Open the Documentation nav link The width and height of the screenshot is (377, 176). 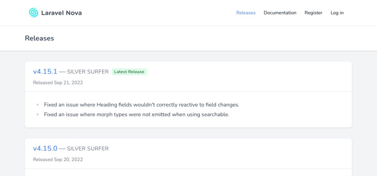tap(280, 13)
